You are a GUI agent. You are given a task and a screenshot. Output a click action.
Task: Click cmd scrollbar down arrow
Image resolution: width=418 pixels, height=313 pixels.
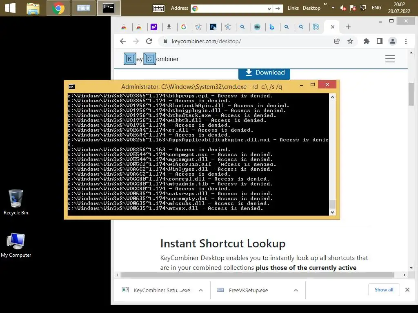tap(332, 212)
